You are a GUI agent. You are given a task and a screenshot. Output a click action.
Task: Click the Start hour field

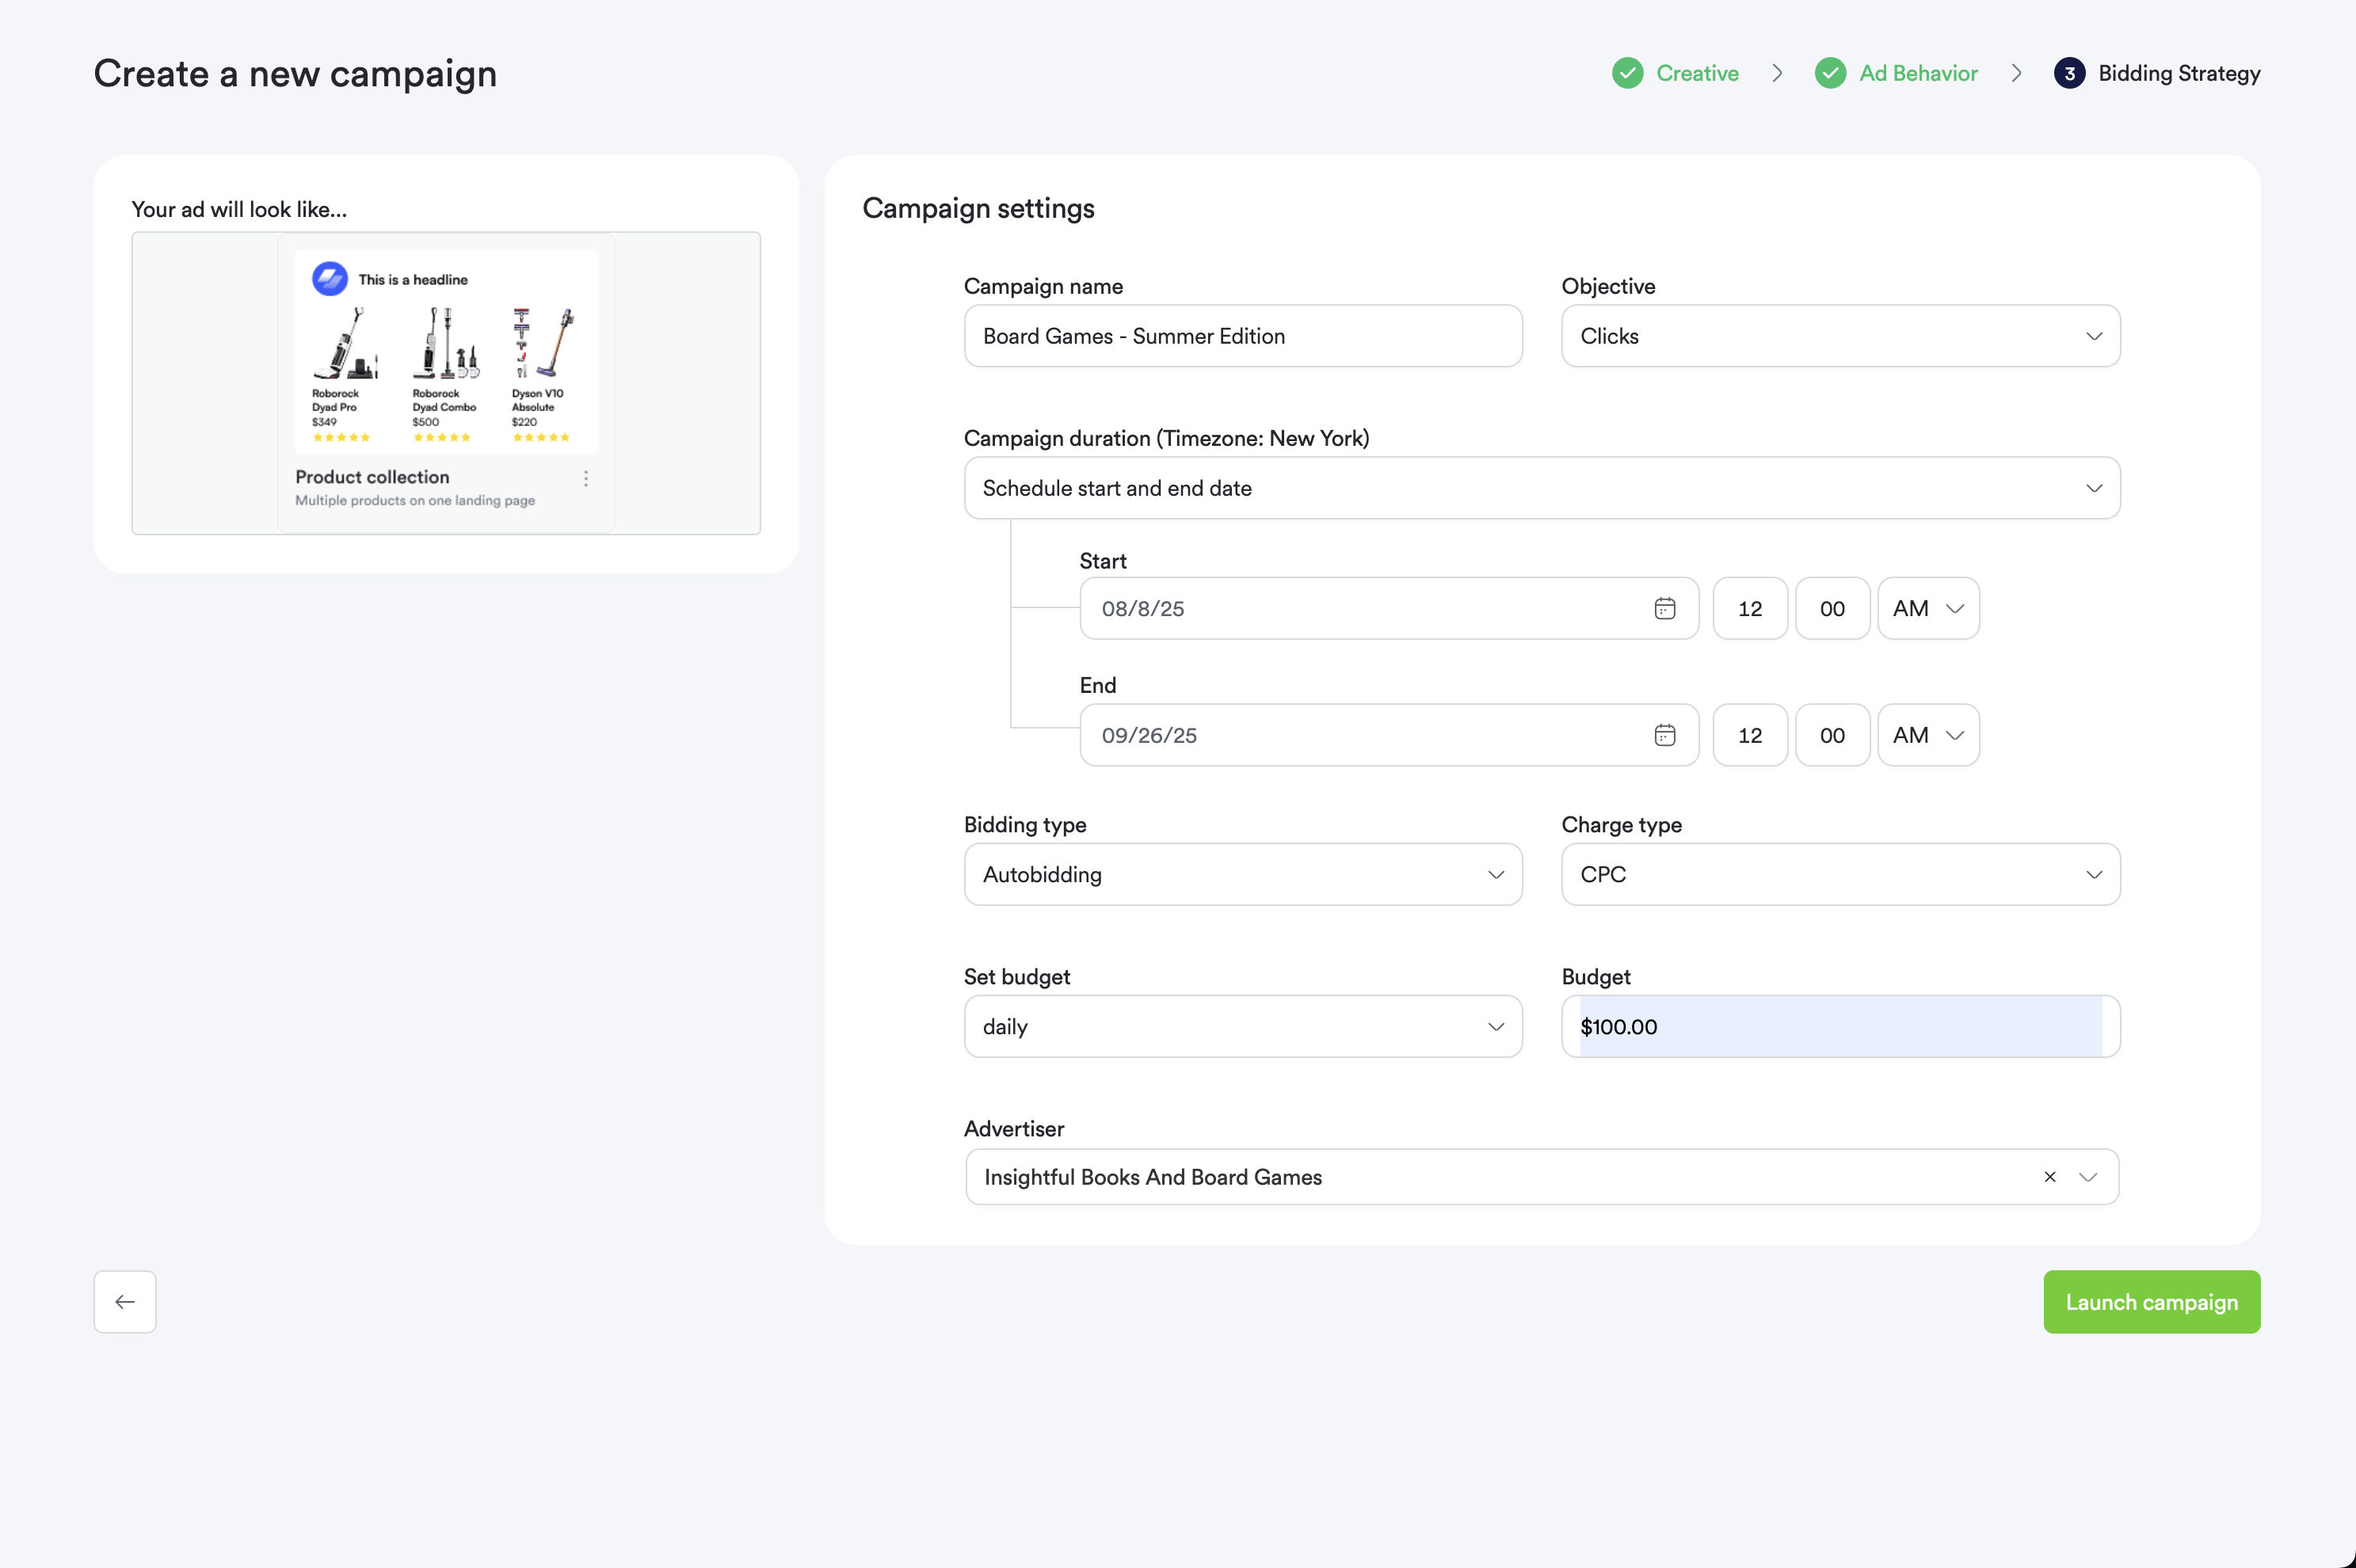click(x=1750, y=608)
